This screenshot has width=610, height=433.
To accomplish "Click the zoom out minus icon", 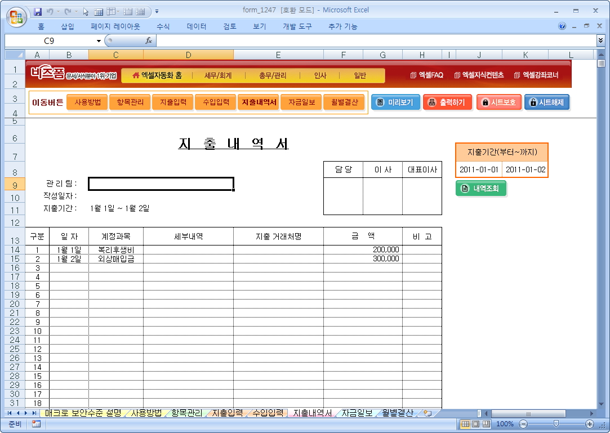I will (x=523, y=424).
